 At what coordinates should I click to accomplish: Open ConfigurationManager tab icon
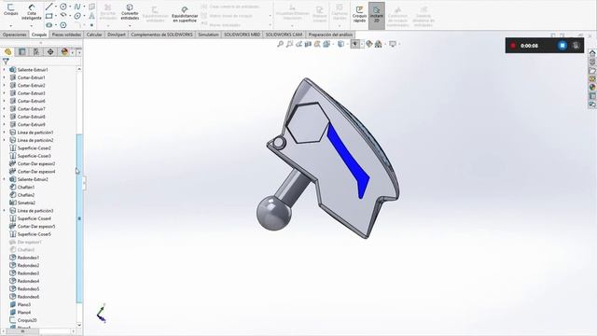coord(36,51)
